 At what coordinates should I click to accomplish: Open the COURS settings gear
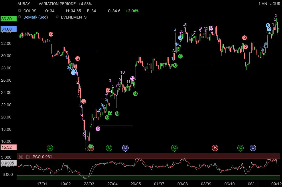(19, 11)
